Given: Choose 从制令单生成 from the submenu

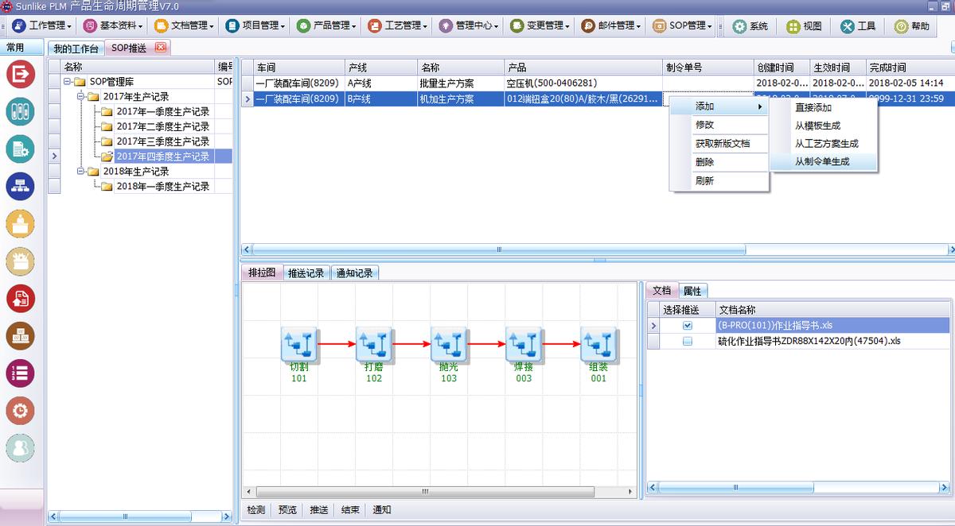Looking at the screenshot, I should point(822,161).
